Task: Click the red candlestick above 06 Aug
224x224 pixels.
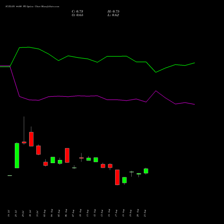Action: tap(67, 155)
